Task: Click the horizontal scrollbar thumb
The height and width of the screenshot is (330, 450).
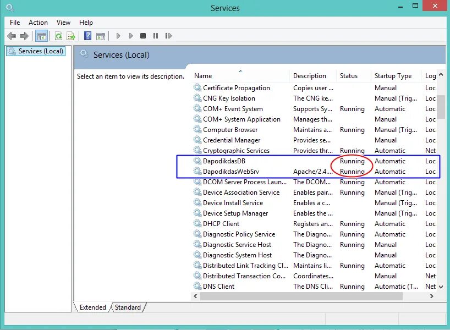Action: pyautogui.click(x=301, y=296)
